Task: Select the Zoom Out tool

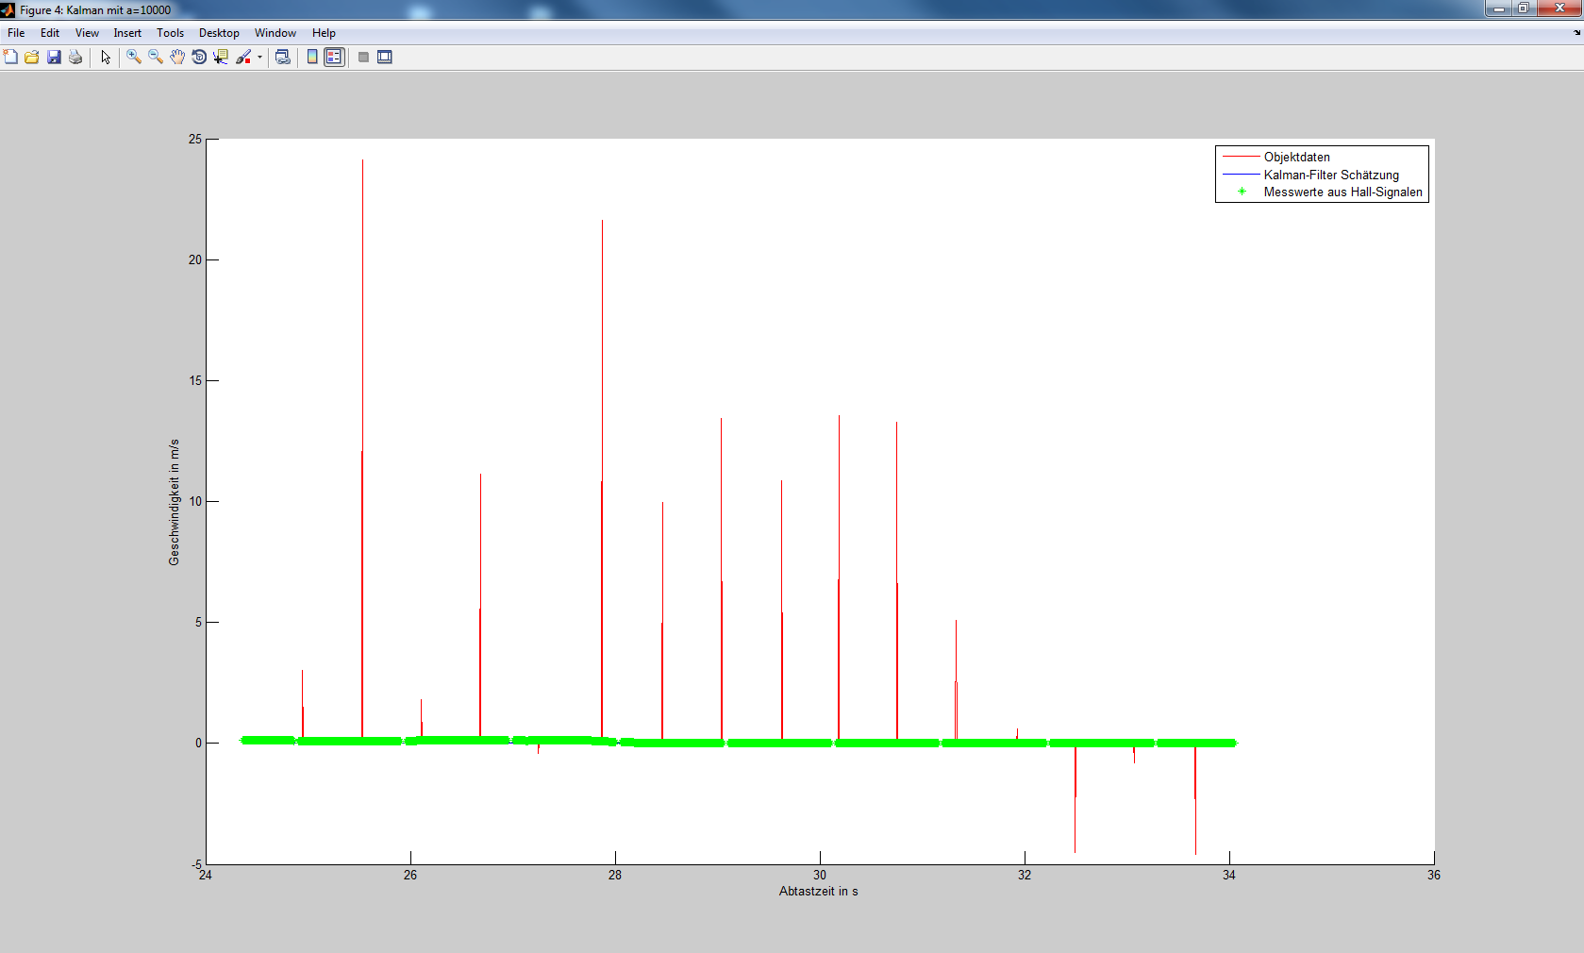Action: tap(156, 58)
